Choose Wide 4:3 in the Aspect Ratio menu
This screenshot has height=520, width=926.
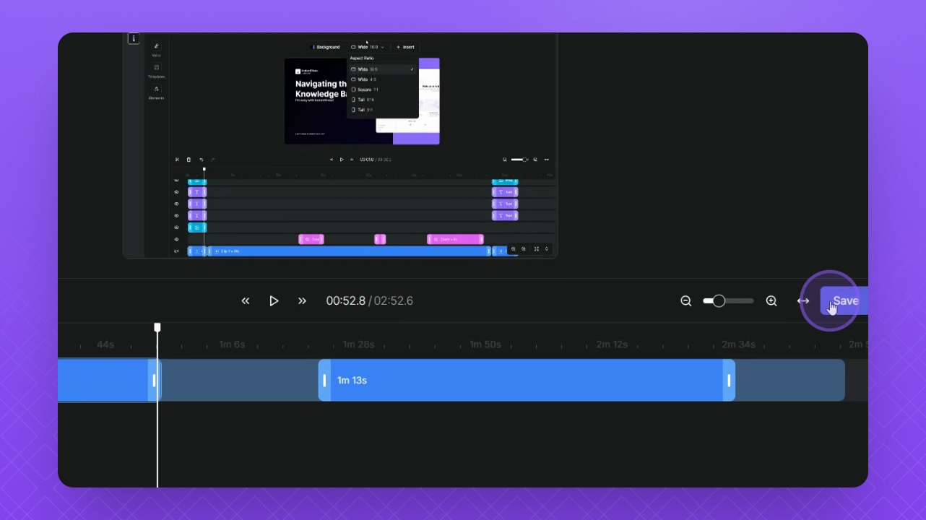click(383, 79)
